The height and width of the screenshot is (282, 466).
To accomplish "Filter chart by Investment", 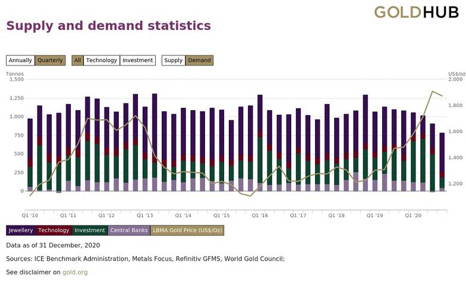I will (137, 60).
